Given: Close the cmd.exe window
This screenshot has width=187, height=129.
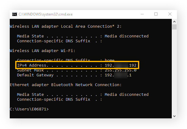Looking at the screenshot, I should coord(170,14).
